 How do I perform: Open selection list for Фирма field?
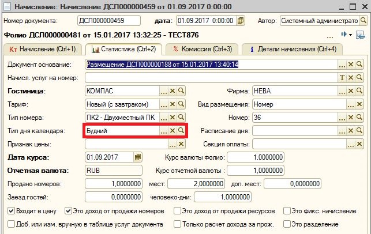coord(342,90)
